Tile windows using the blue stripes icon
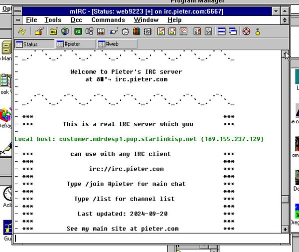This screenshot has height=252, width=299. 222,31
